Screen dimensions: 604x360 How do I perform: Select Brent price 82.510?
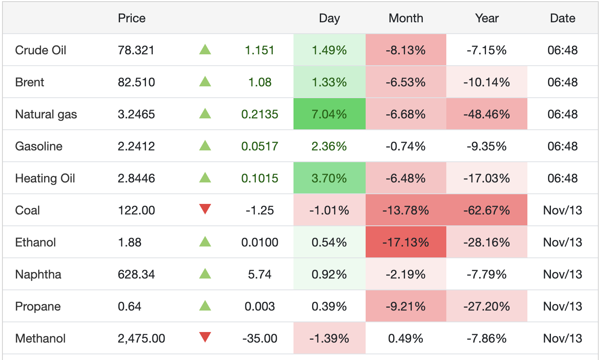tap(136, 82)
